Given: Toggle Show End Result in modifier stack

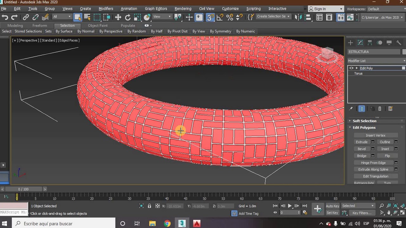Looking at the screenshot, I should [x=362, y=109].
